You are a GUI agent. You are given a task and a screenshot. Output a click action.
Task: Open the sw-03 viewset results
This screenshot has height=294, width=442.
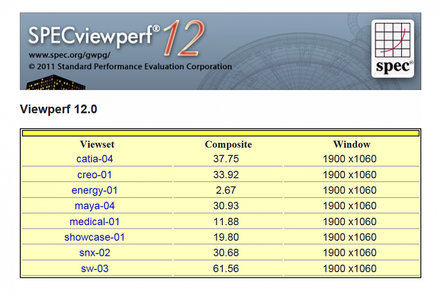[x=94, y=268]
